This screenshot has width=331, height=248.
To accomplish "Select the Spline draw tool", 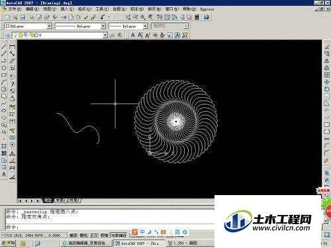I will [4, 104].
